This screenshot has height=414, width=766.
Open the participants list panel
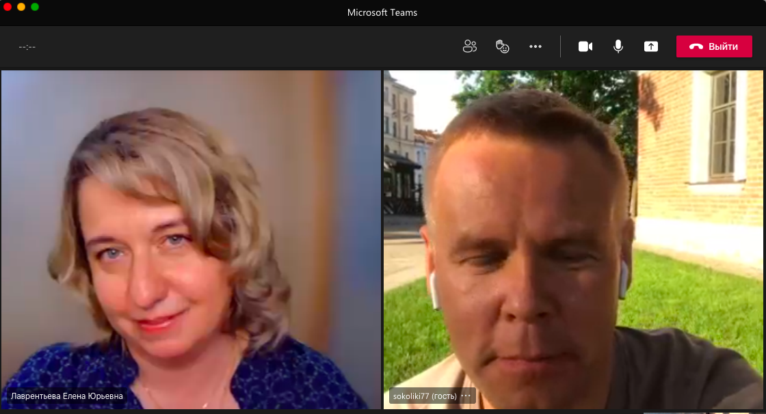[469, 46]
